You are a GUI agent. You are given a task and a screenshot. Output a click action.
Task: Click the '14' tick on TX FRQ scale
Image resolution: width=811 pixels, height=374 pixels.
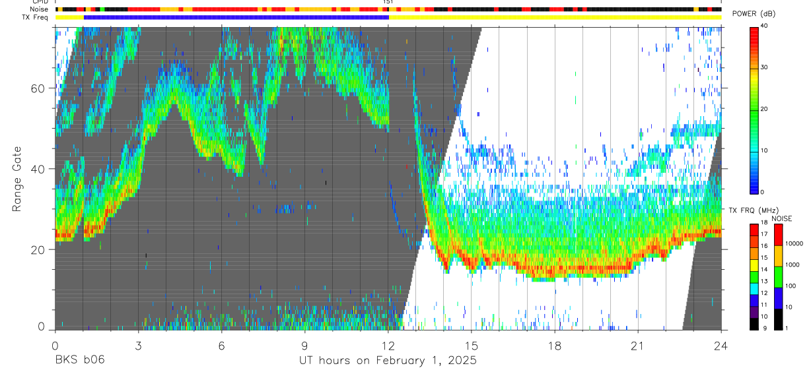764,269
